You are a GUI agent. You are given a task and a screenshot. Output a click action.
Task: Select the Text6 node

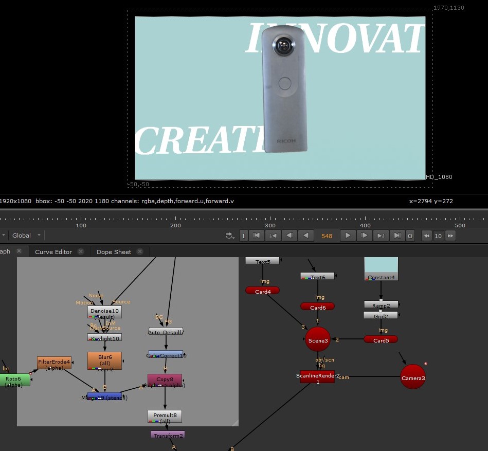[317, 276]
